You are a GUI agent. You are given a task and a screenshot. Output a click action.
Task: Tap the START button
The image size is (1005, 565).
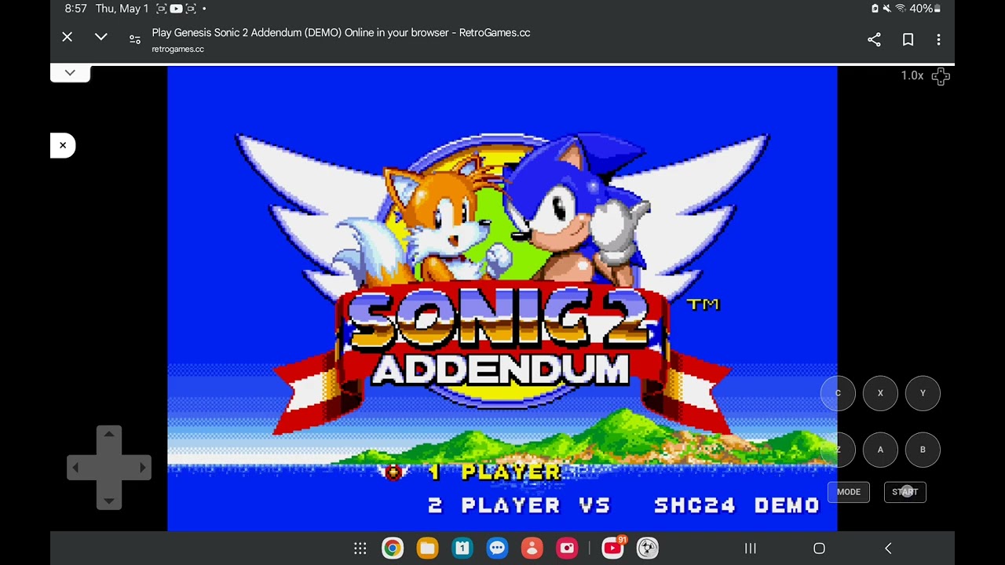click(x=905, y=492)
